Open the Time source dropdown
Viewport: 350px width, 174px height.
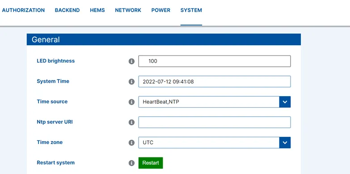(x=215, y=102)
